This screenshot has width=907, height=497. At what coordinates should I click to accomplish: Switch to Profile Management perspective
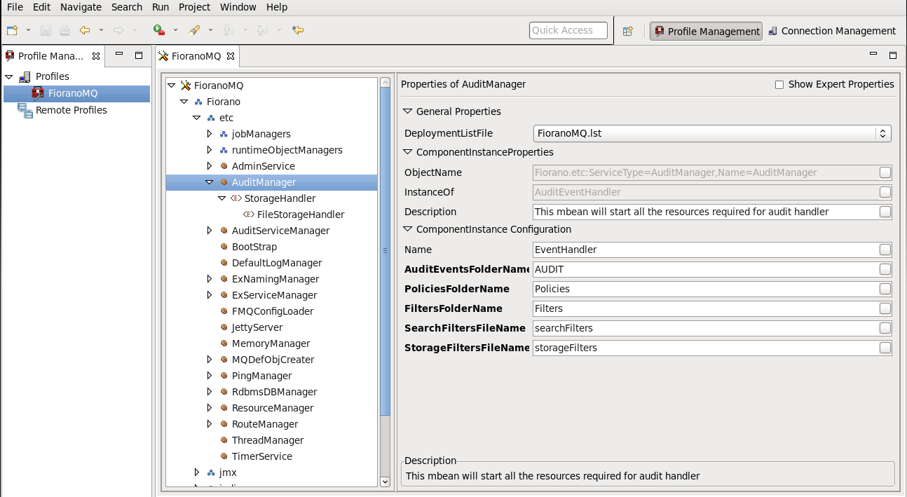[x=707, y=31]
